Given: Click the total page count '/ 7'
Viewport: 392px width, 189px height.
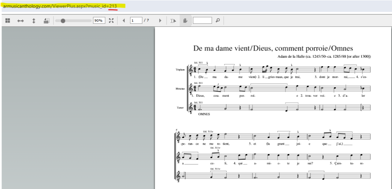Looking at the screenshot, I should pyautogui.click(x=147, y=21).
